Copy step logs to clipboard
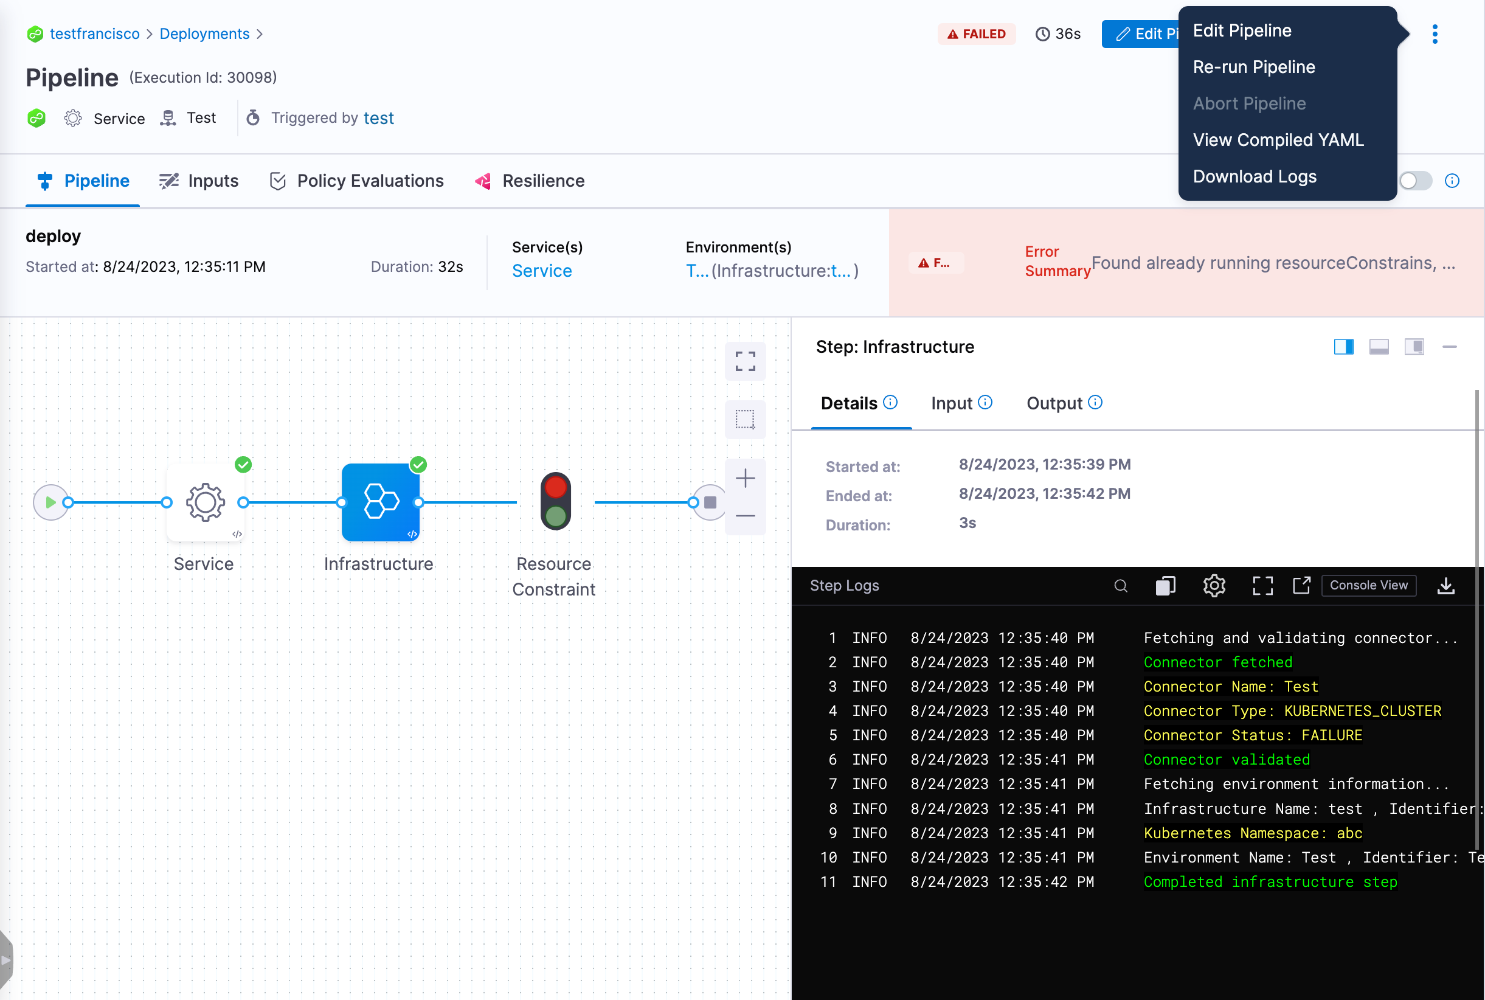This screenshot has width=1485, height=1000. point(1165,585)
